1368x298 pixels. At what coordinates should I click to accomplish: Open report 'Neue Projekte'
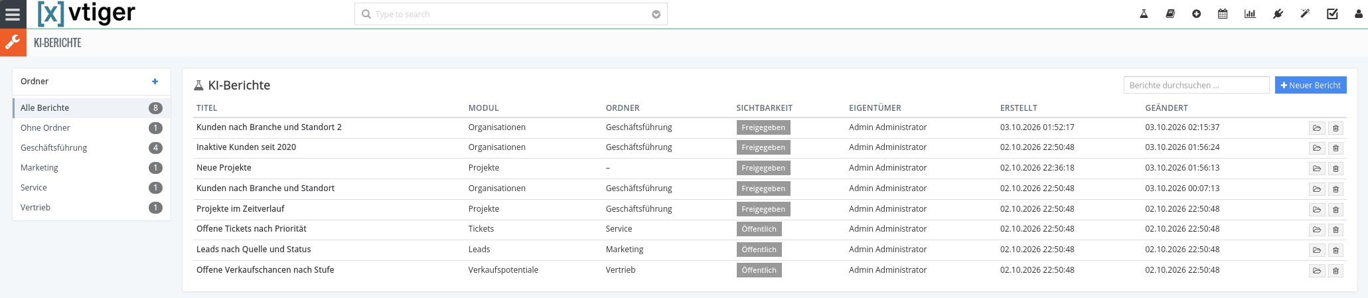[x=224, y=167]
